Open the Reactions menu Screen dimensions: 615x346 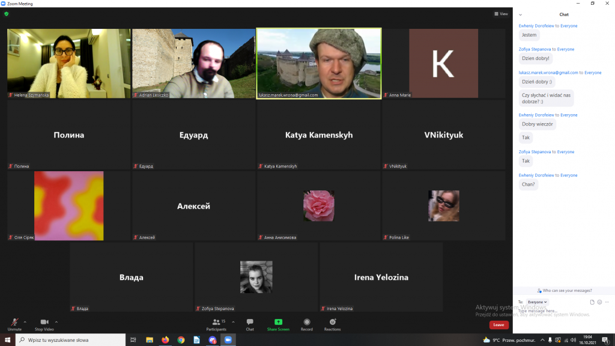click(x=332, y=324)
